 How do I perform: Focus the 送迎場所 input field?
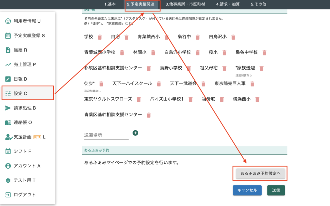click(x=106, y=135)
